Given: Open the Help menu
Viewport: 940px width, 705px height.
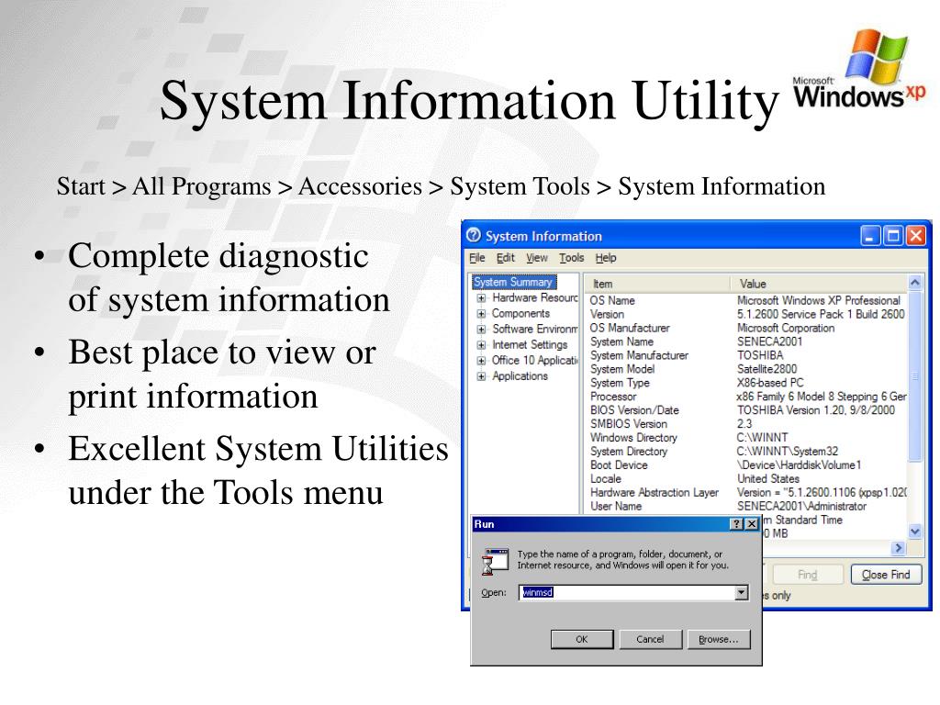Looking at the screenshot, I should [x=606, y=258].
